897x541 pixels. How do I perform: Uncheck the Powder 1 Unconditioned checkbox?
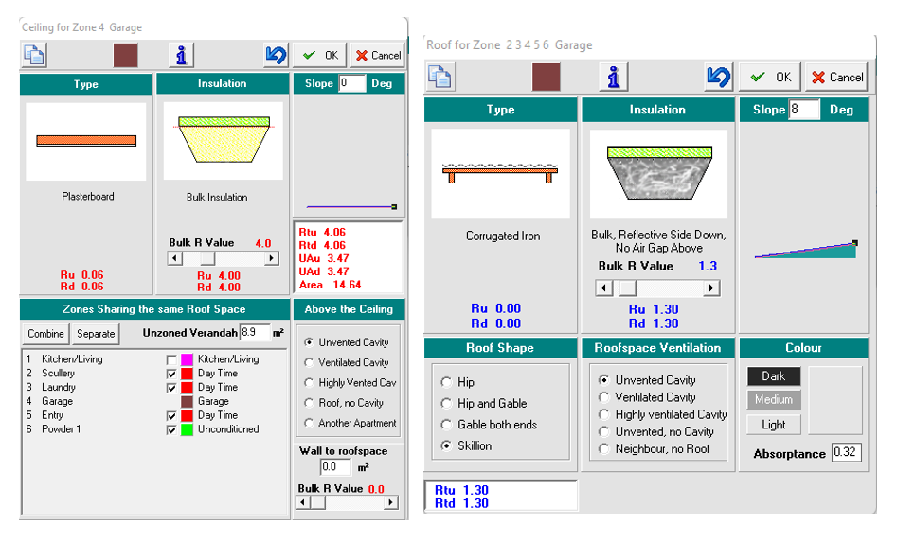[171, 430]
